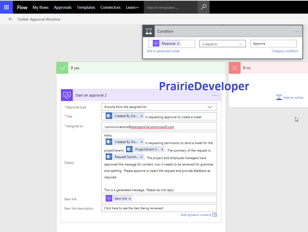Click SharePoint icon of Project\Event token
The width and height of the screenshot is (308, 232).
pos(129,149)
